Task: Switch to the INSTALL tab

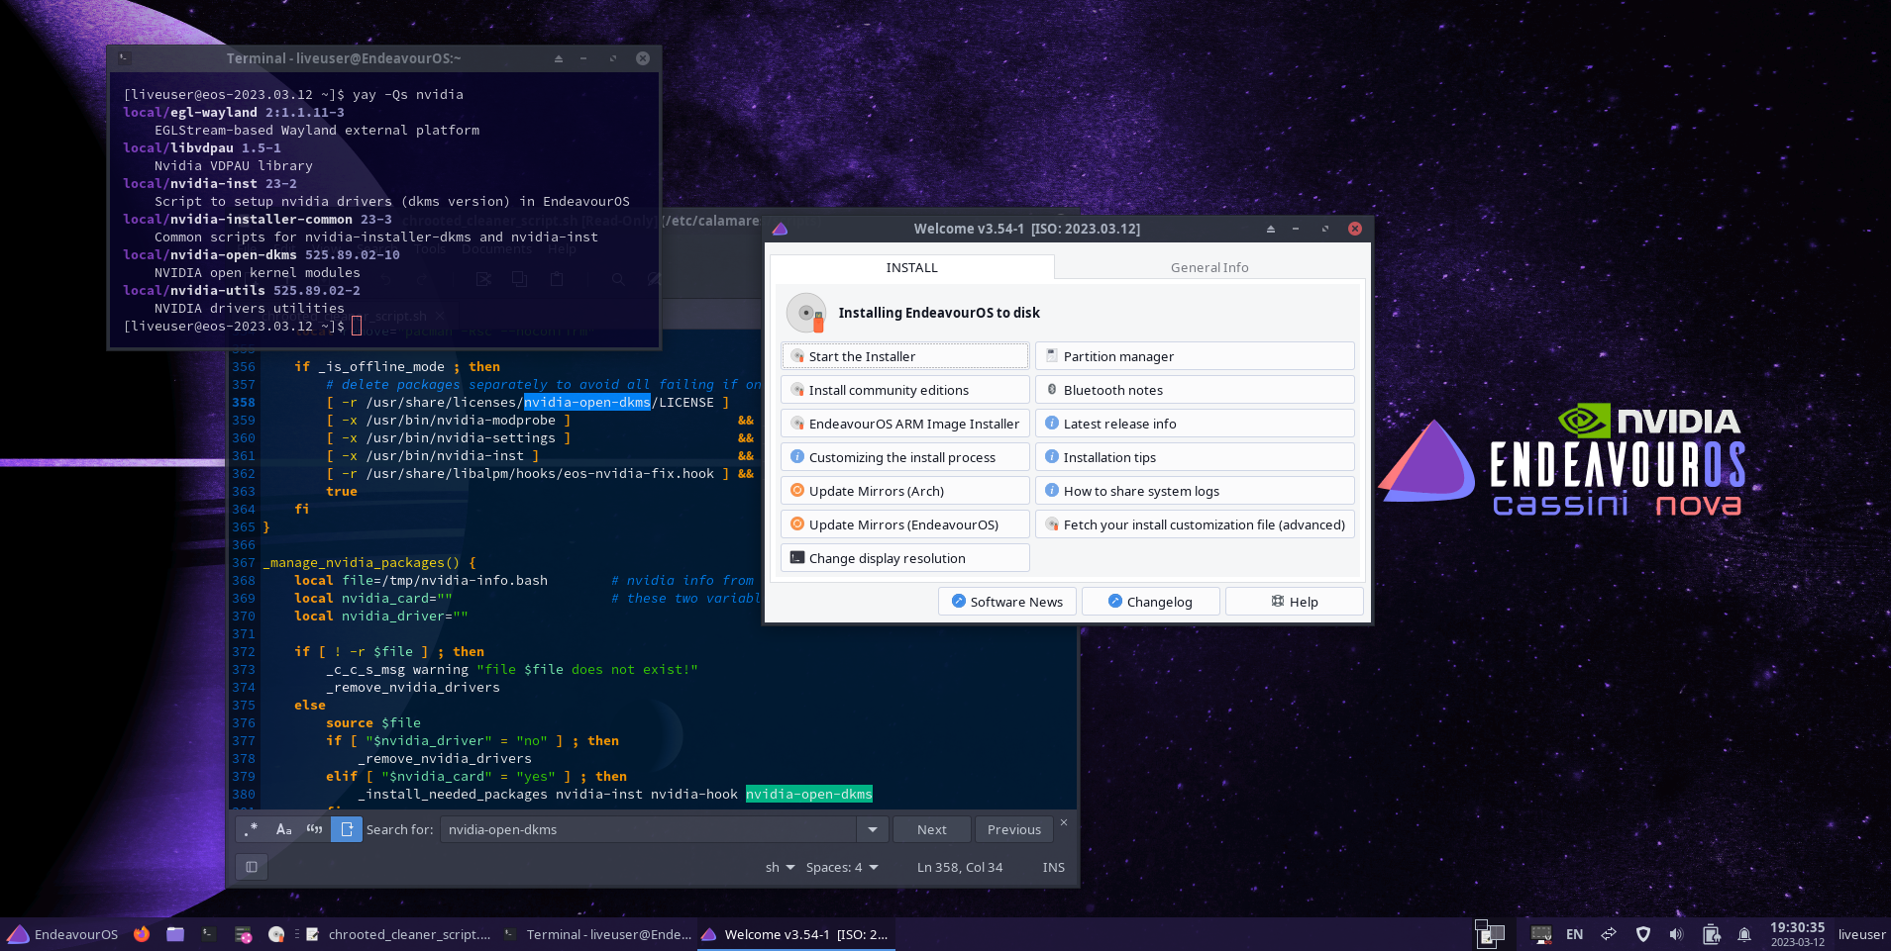Action: [911, 267]
